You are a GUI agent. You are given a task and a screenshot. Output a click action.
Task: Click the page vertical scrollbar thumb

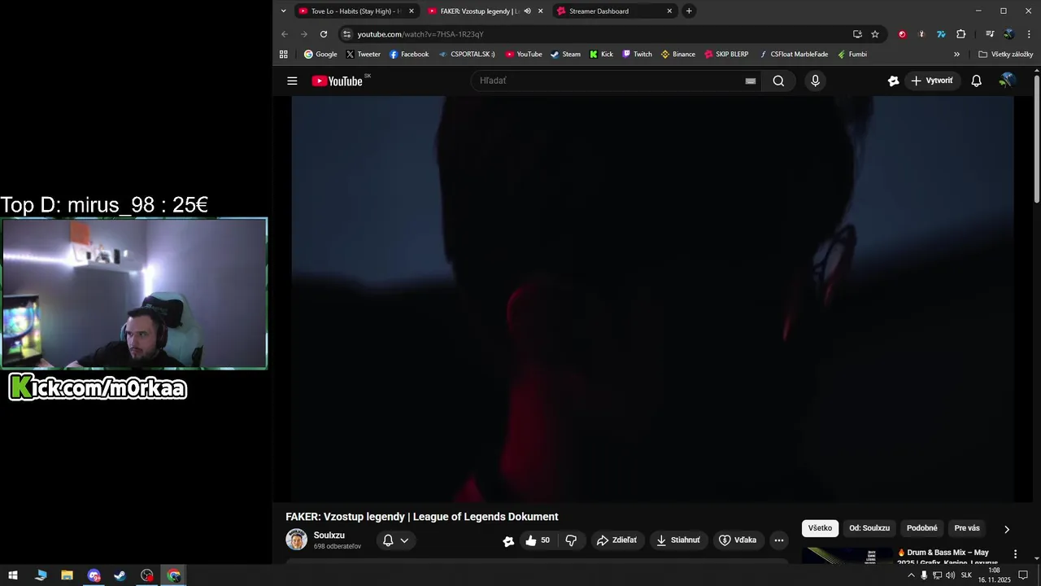(1037, 138)
